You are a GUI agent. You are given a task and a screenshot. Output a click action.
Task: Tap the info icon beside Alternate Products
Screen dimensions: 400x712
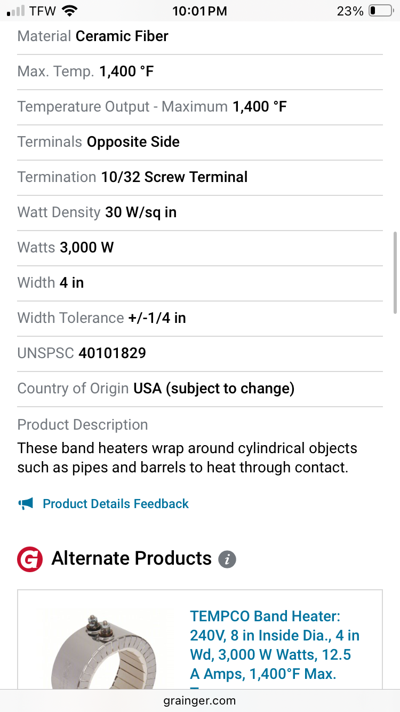pyautogui.click(x=227, y=559)
